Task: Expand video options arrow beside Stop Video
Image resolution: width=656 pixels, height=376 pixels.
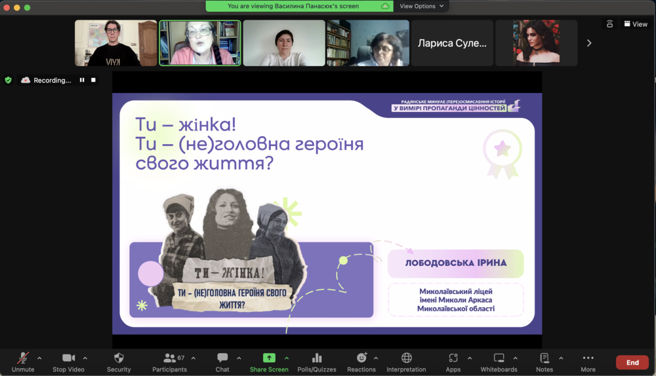Action: 85,358
